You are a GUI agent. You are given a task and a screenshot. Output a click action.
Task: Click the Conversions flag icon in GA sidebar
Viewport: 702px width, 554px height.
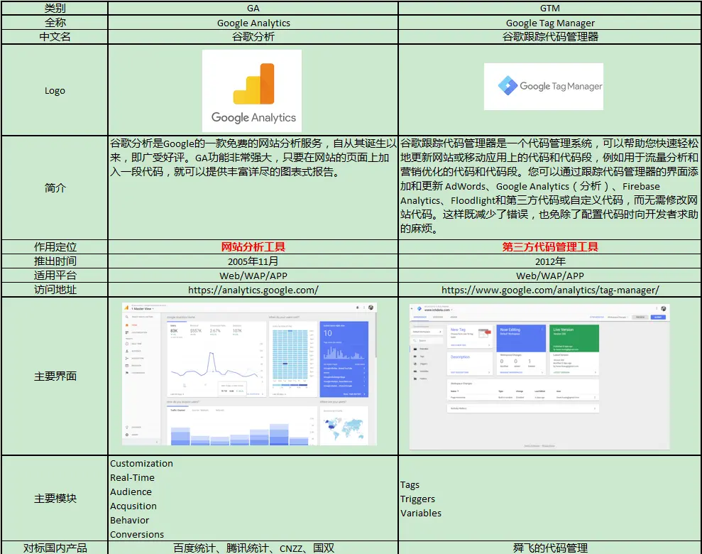(126, 373)
